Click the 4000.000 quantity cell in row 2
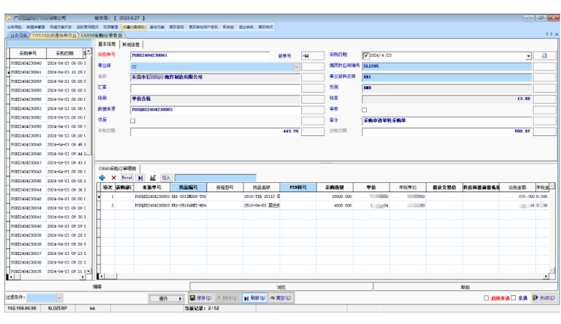The width and height of the screenshot is (561, 324). point(334,205)
